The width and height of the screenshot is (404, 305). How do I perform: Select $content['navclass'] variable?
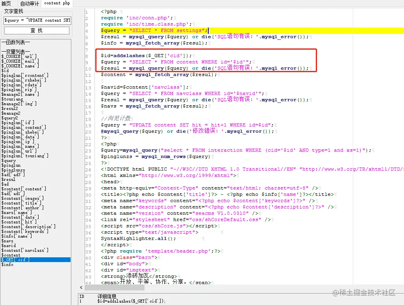[x=25, y=250]
